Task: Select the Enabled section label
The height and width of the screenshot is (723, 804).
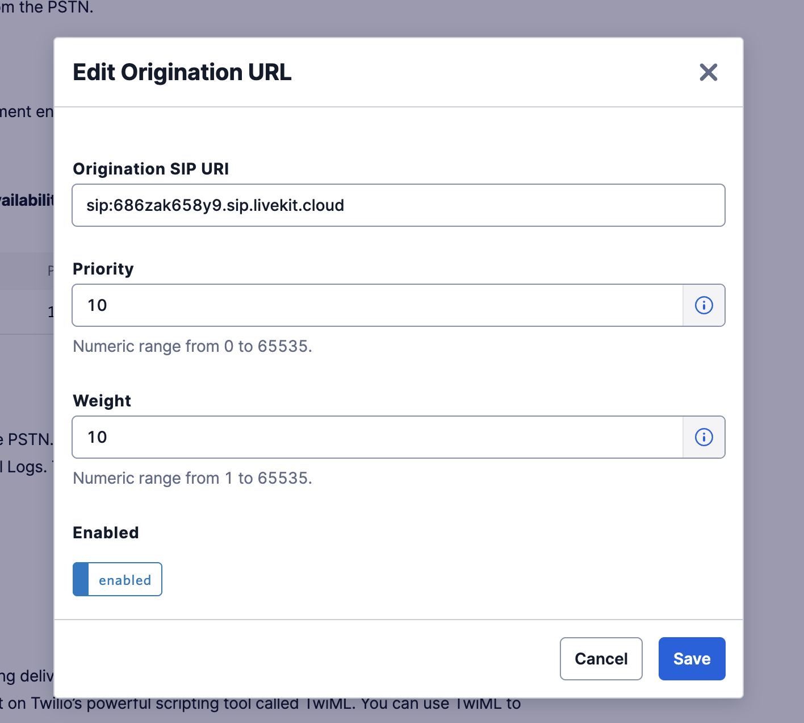Action: tap(105, 533)
